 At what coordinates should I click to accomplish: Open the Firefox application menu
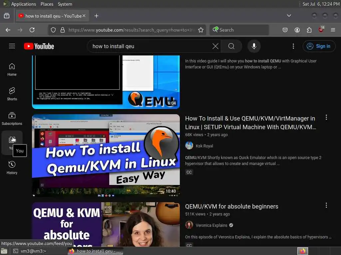click(x=333, y=30)
